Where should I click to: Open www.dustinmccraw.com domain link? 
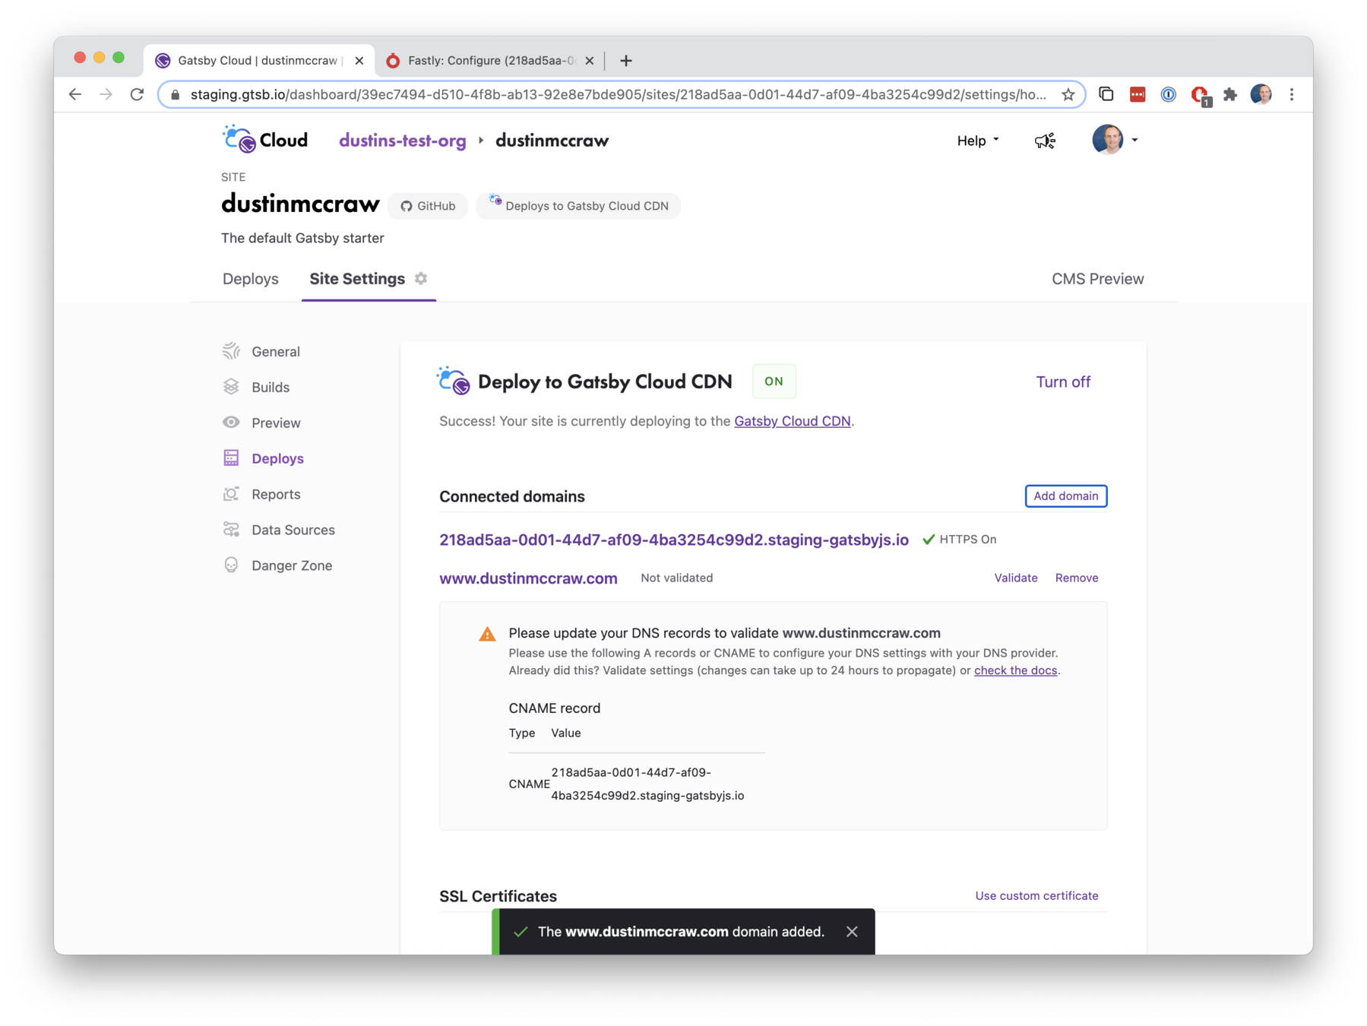528,578
